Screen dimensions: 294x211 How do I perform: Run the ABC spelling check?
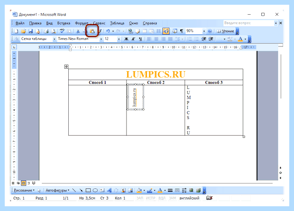[x=62, y=31]
